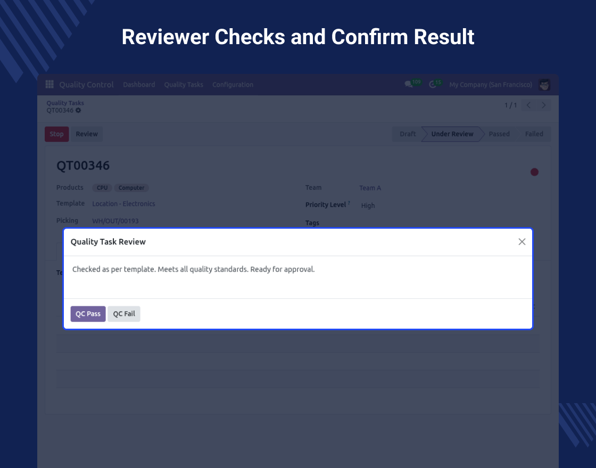Click the Quality Tasks breadcrumb link

point(65,103)
